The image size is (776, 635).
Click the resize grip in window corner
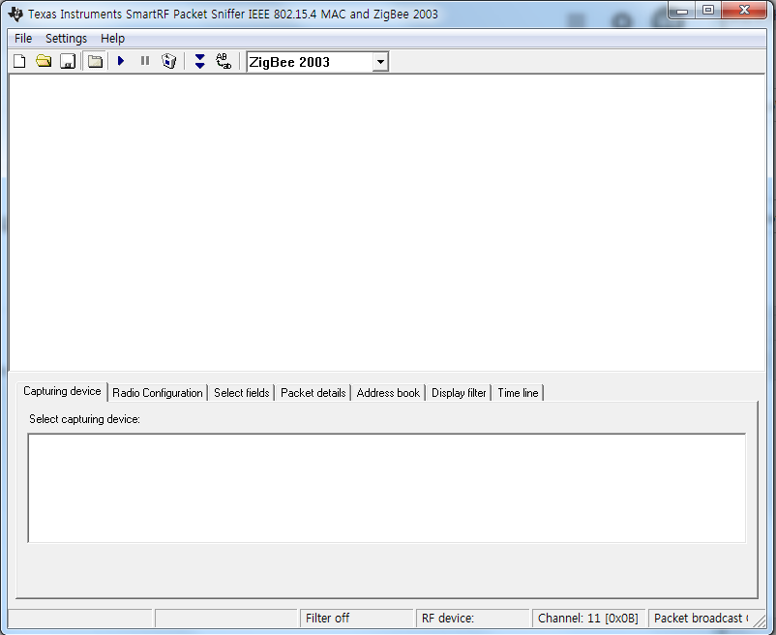pos(760,620)
